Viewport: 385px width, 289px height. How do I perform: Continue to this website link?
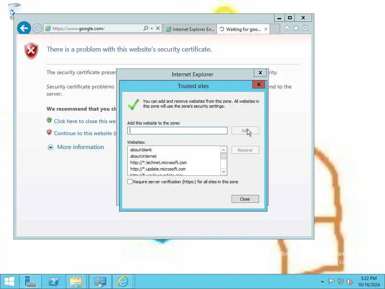click(x=85, y=133)
